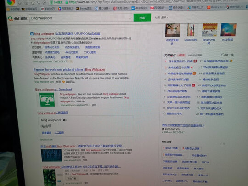The image size is (248, 186).
Task: Click the favorites star icon in the toolbar
Action: [x=45, y=3]
